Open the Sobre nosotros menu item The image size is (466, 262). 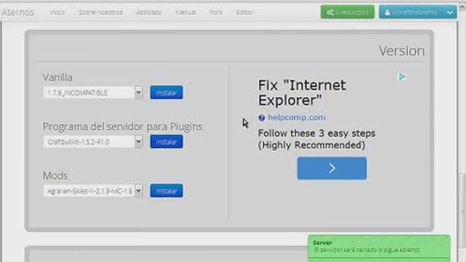100,12
